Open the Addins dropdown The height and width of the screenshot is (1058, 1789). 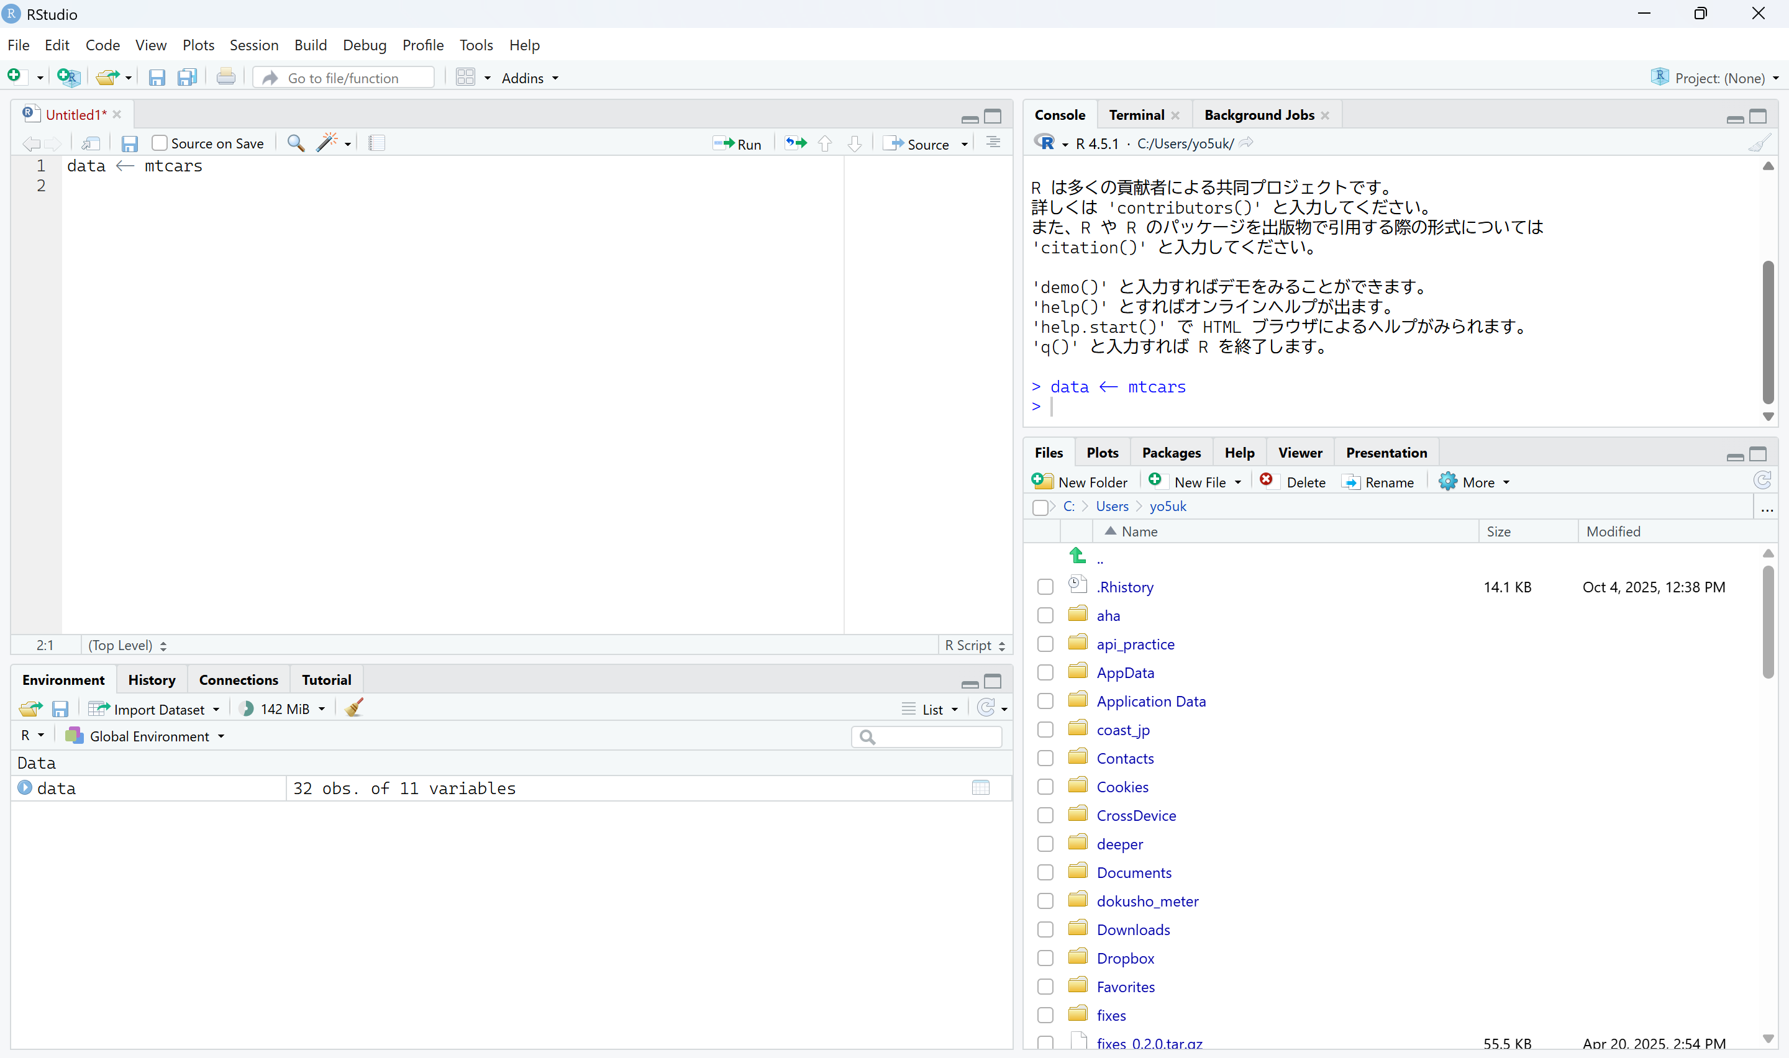[530, 78]
